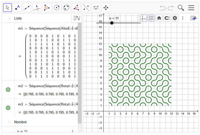Toggle the axes display button

[x=143, y=18]
